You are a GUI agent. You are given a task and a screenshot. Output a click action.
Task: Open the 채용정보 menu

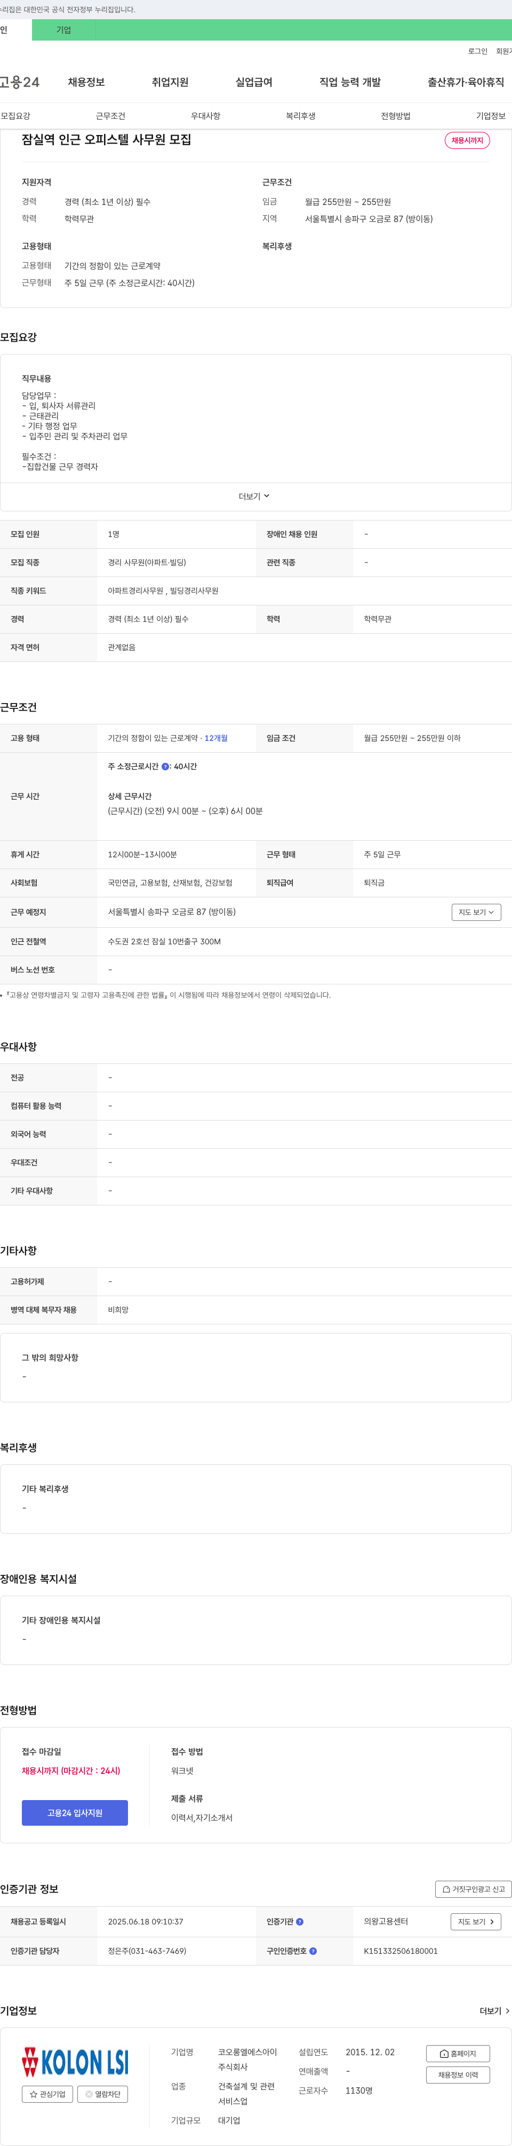point(86,82)
